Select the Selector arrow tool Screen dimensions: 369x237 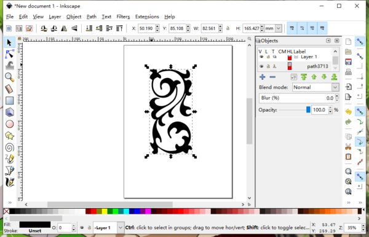(9, 43)
